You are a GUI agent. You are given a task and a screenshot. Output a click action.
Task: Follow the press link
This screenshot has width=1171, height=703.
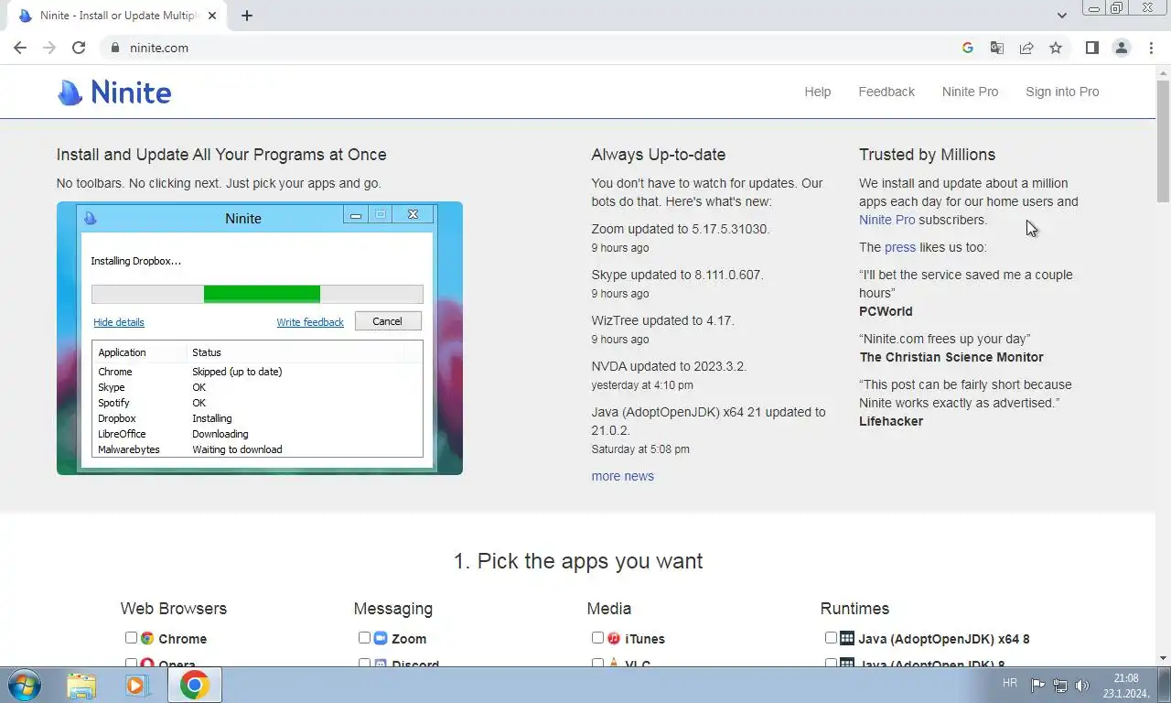[900, 247]
